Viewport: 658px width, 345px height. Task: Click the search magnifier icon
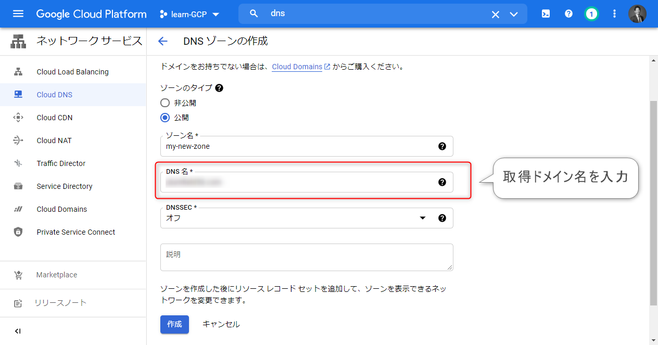point(254,14)
